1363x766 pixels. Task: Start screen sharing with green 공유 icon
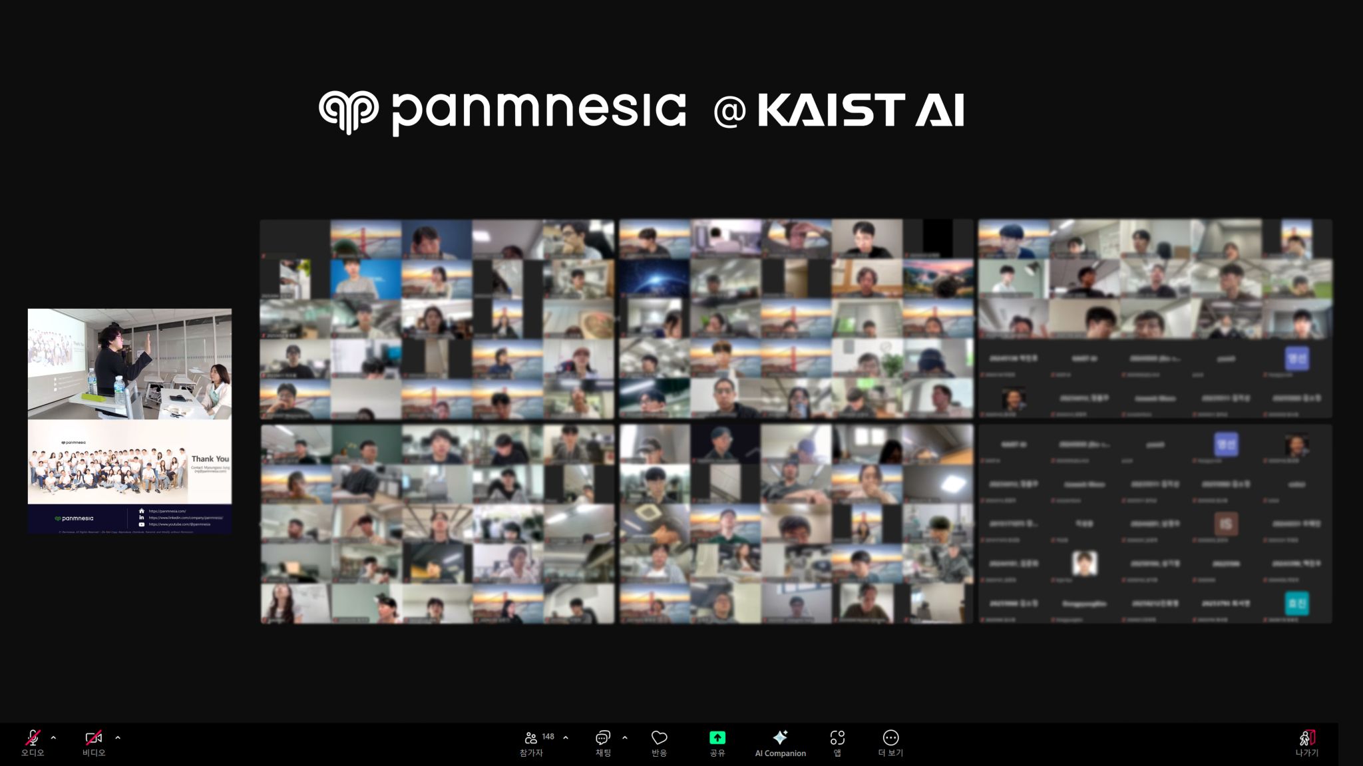pyautogui.click(x=717, y=737)
